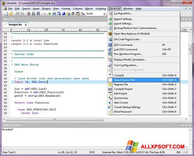194x156 pixels.
Task: Open the Help menu
Action: click(138, 9)
